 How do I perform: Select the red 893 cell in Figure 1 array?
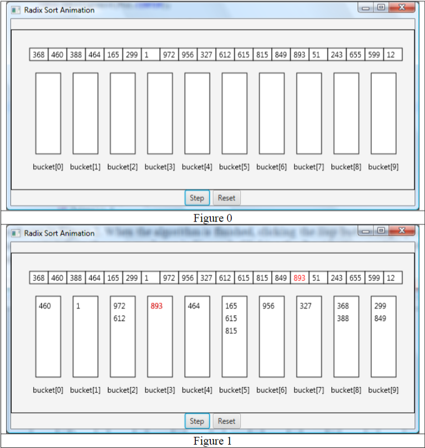(299, 277)
